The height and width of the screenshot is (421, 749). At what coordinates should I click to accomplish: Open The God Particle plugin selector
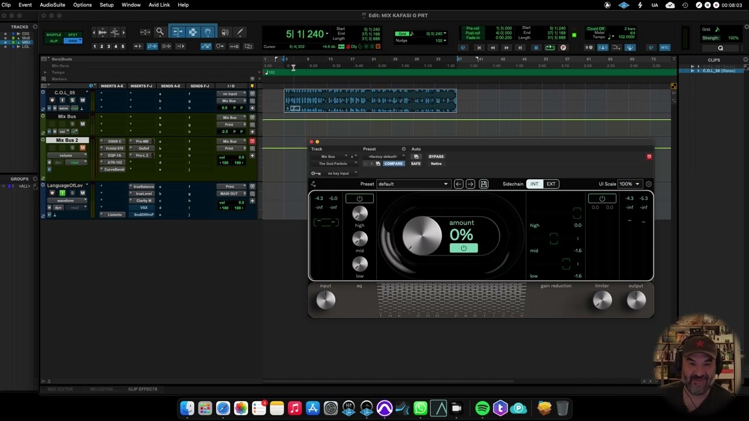pyautogui.click(x=335, y=164)
